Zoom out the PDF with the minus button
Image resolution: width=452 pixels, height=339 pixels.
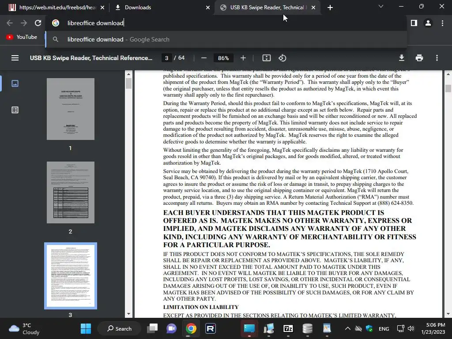point(204,58)
